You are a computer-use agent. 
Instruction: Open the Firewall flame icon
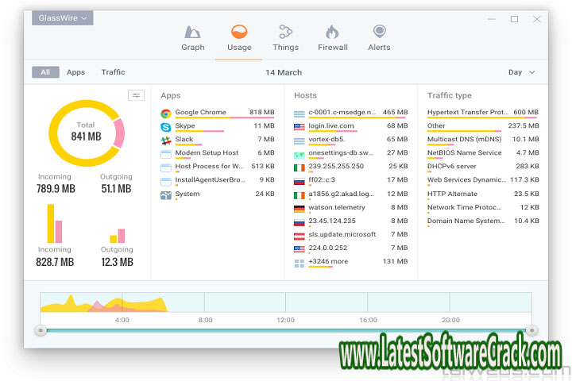[333, 33]
